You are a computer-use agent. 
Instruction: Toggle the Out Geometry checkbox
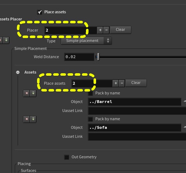(x=67, y=157)
